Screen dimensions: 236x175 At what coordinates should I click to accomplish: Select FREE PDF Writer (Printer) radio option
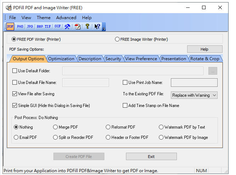click(x=36, y=39)
